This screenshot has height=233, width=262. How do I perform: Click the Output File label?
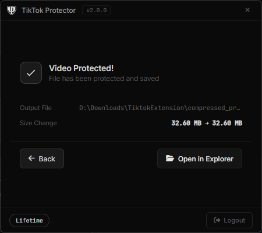pyautogui.click(x=36, y=108)
